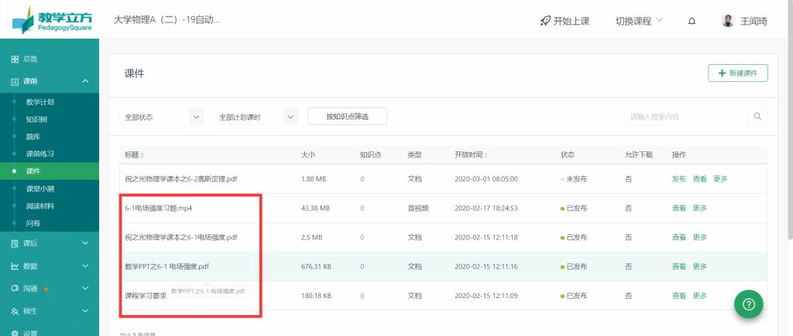Sort the table by 标题 column arrows
The height and width of the screenshot is (336, 793).
(142, 155)
